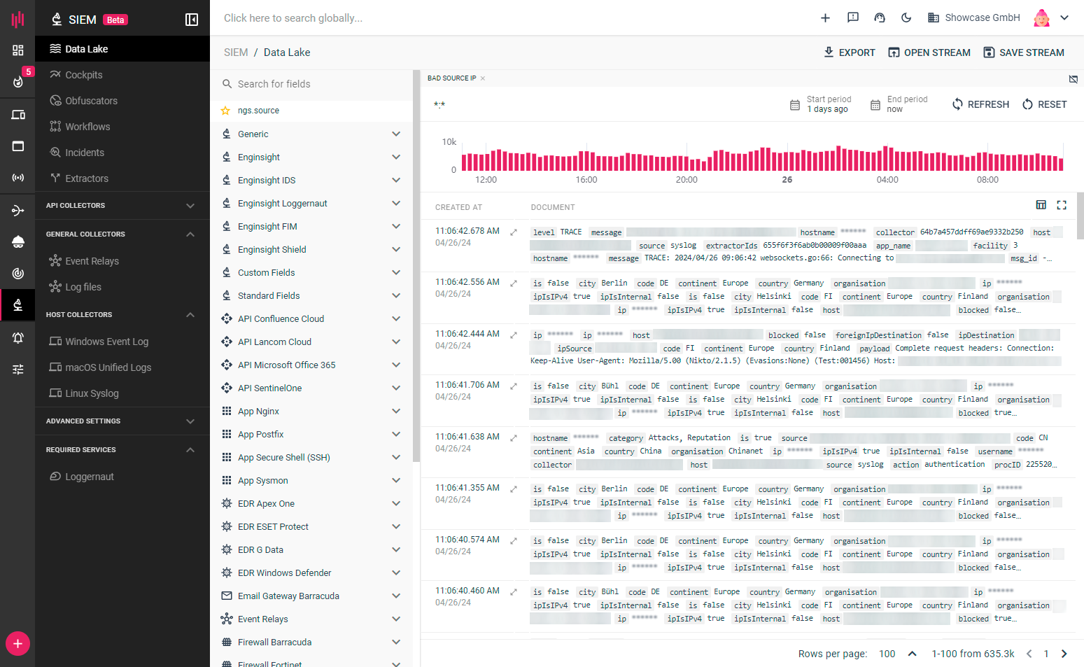Expand API Collectors section
The width and height of the screenshot is (1084, 667).
[x=190, y=206]
